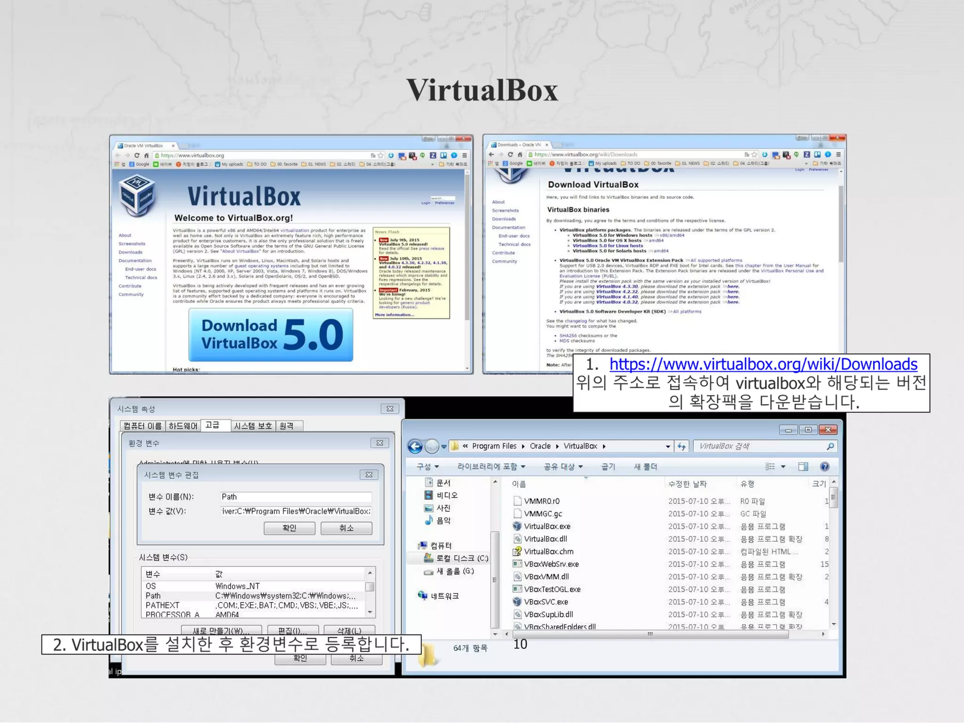Screen dimensions: 964x723
Task: Click the Download VirtualBox 5.0 banner
Action: [271, 335]
